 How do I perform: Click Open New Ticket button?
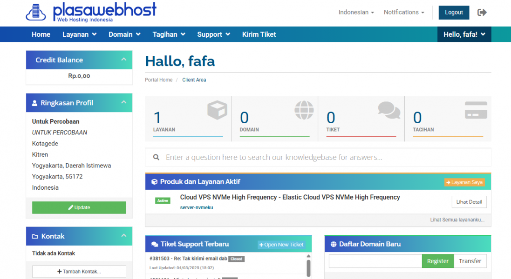click(281, 245)
